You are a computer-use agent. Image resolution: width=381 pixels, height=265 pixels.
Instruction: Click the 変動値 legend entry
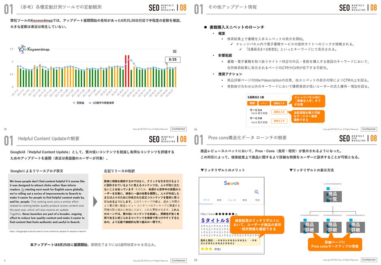(x=79, y=103)
